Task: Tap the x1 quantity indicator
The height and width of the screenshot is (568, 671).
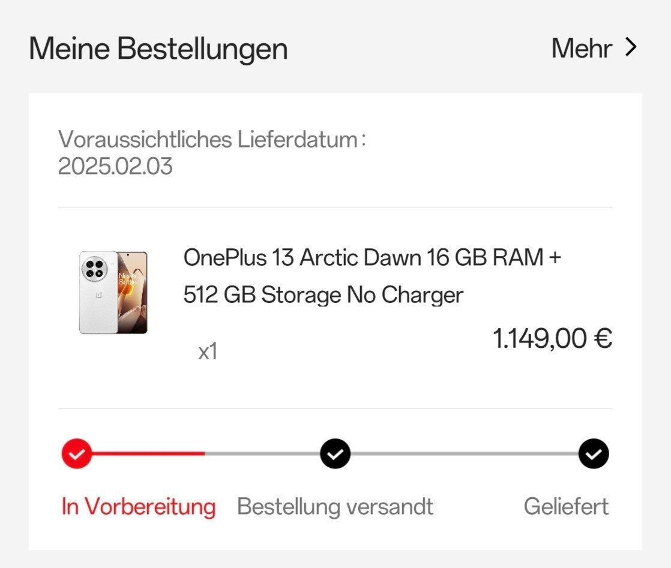Action: click(x=208, y=352)
